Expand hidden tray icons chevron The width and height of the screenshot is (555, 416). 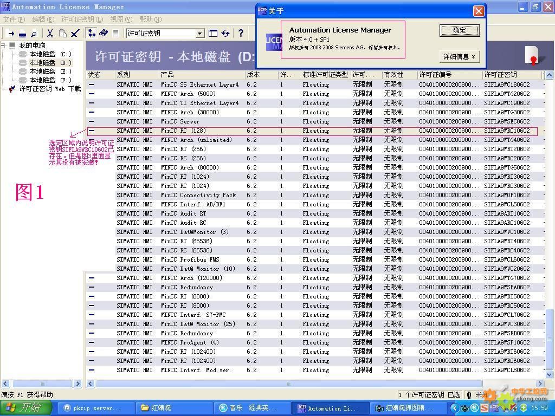click(454, 408)
